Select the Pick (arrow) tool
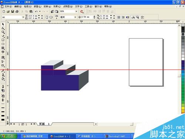The width and height of the screenshot is (185, 139). click(3, 24)
